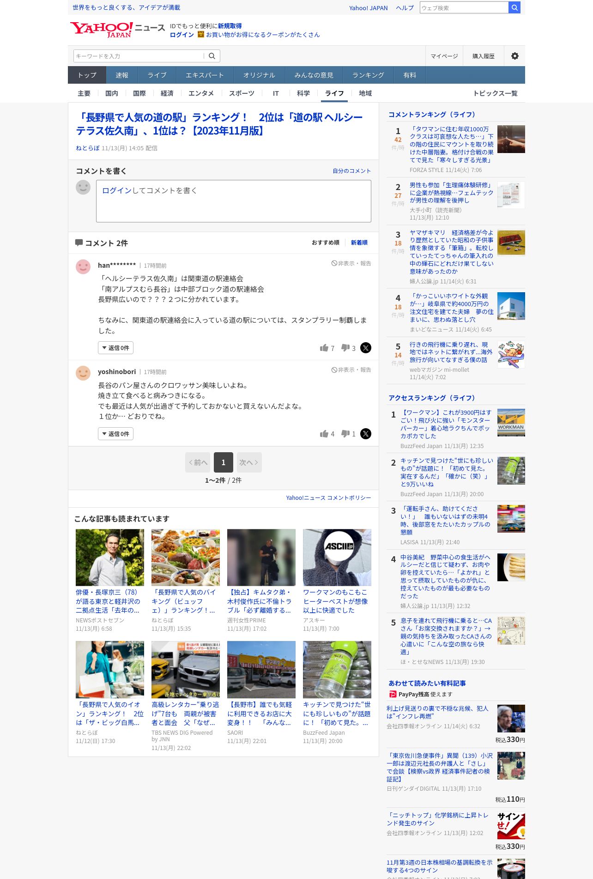
Task: Share han******** comment on X
Action: click(365, 348)
